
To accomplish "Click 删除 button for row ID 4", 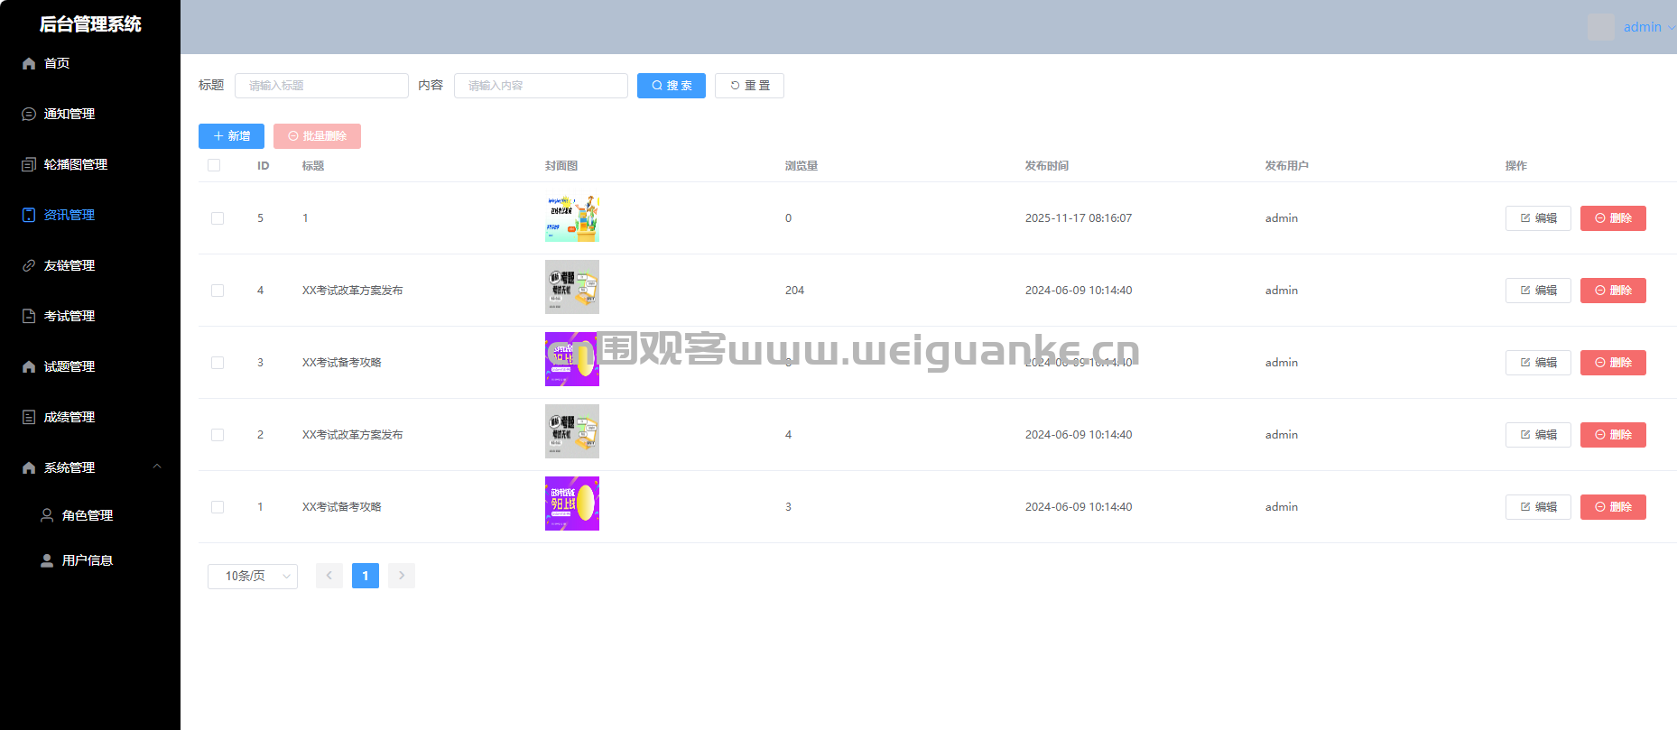I will pyautogui.click(x=1613, y=291).
